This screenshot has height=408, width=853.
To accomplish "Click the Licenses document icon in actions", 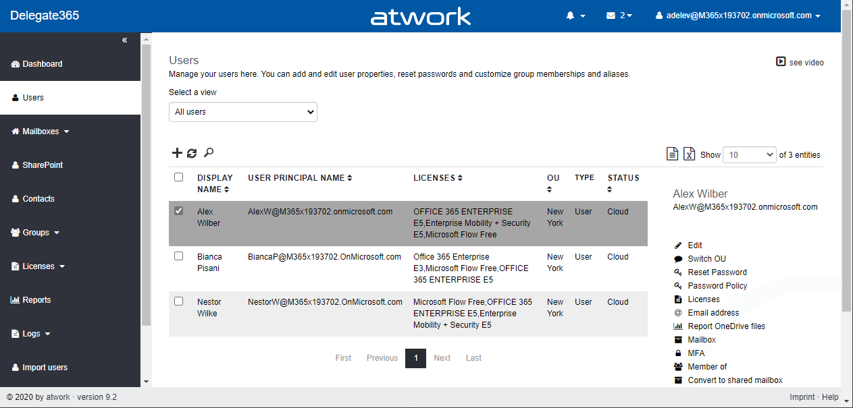I will coord(678,299).
